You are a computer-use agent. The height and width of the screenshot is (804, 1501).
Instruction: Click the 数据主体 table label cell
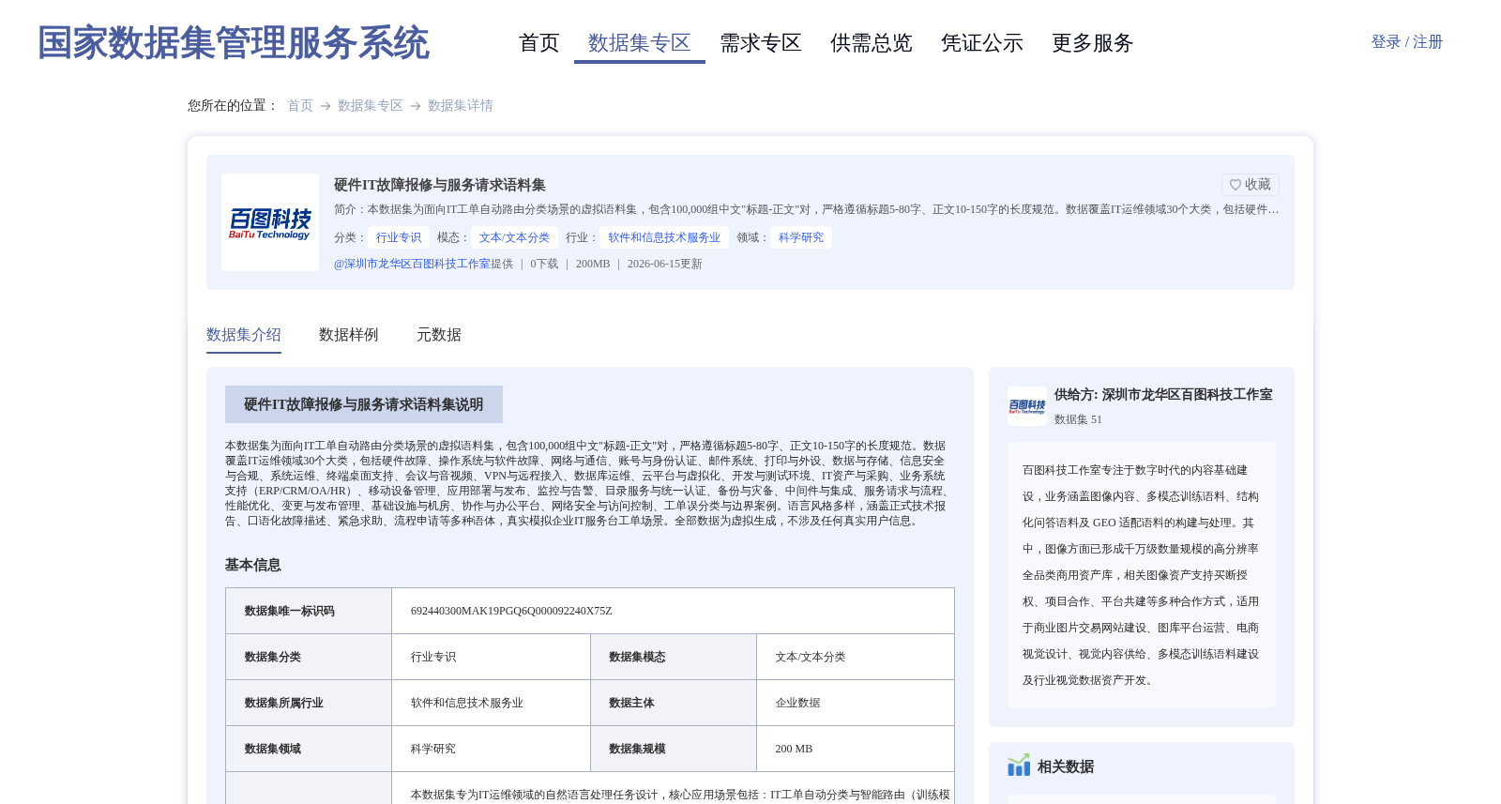[x=674, y=703]
